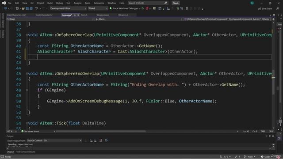Viewport: 283px width, 159px height.
Task: Click the No issues found indicator
Action: pyautogui.click(x=30, y=132)
